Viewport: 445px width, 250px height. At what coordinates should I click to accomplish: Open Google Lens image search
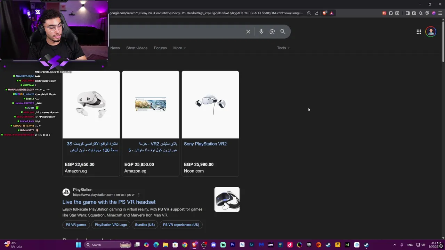pyautogui.click(x=272, y=32)
